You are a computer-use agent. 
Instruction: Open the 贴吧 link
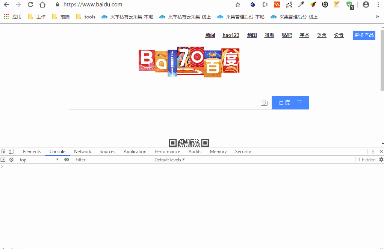[287, 35]
